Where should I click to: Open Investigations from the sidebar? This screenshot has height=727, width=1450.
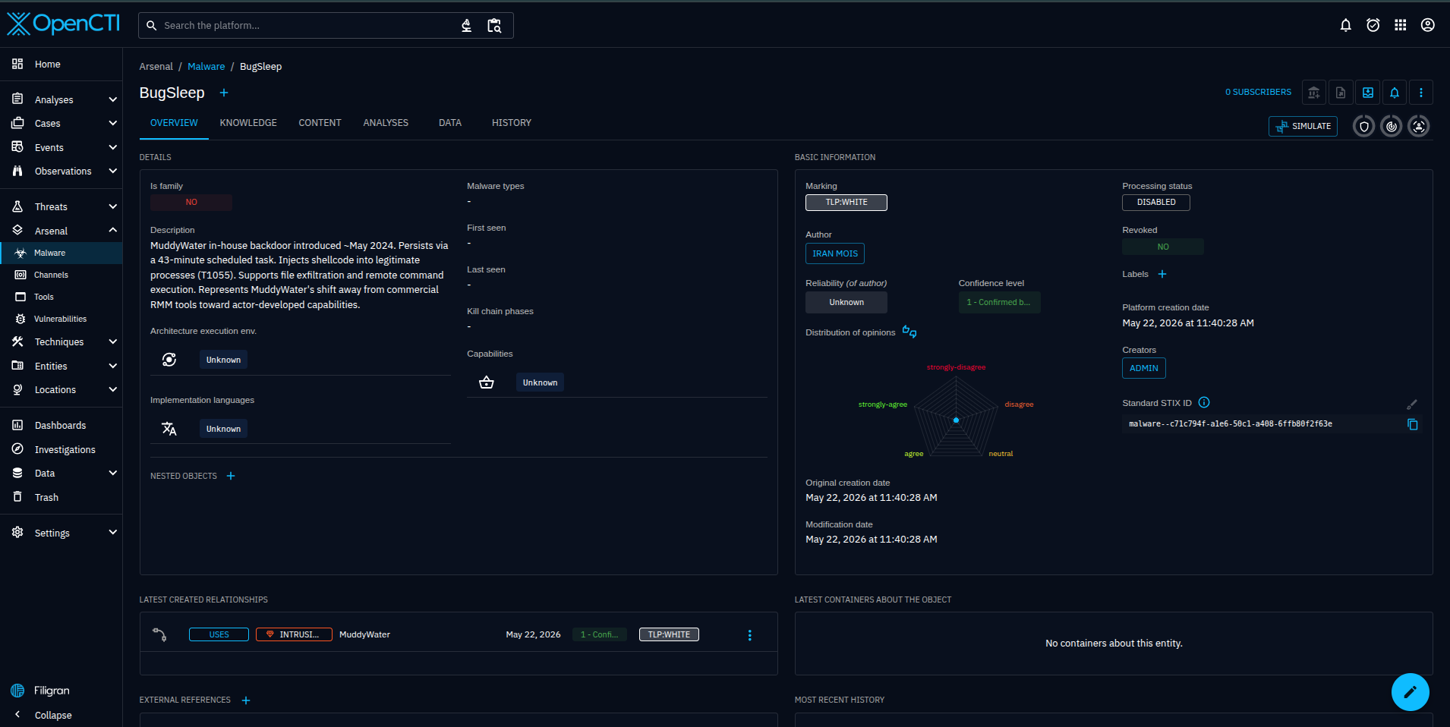tap(61, 450)
